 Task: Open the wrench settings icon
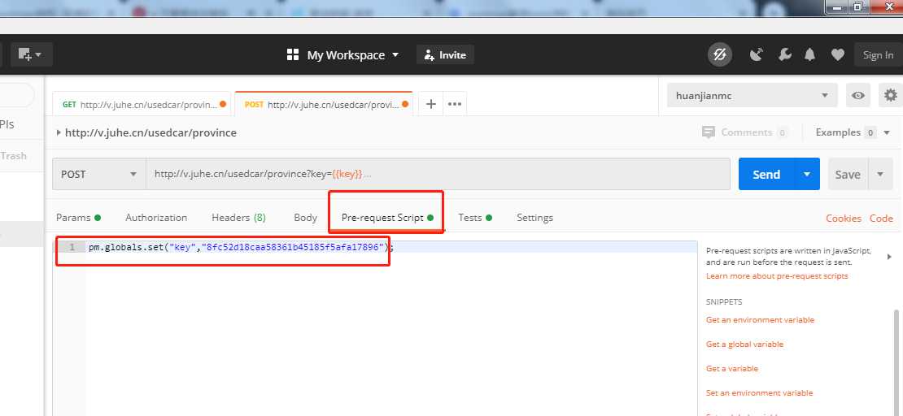point(784,55)
